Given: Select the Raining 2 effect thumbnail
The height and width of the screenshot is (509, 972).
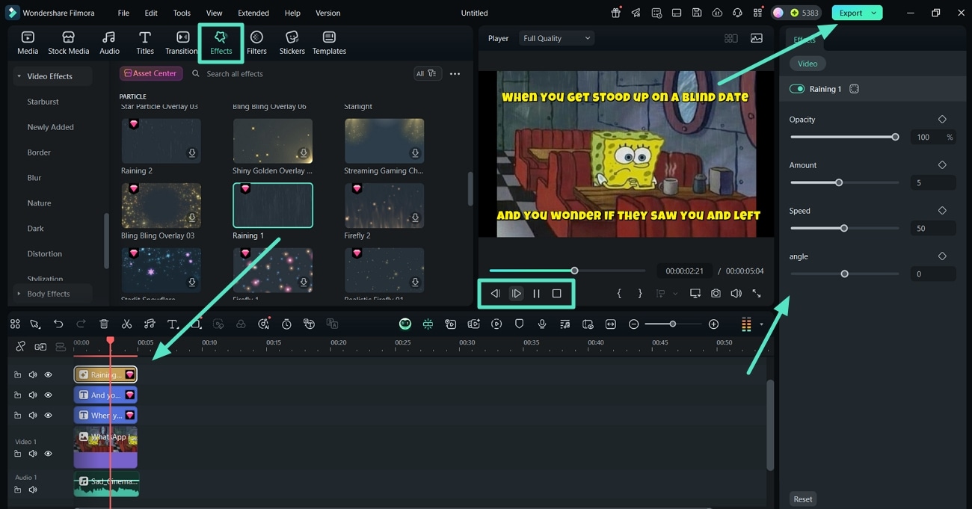Looking at the screenshot, I should coord(161,141).
